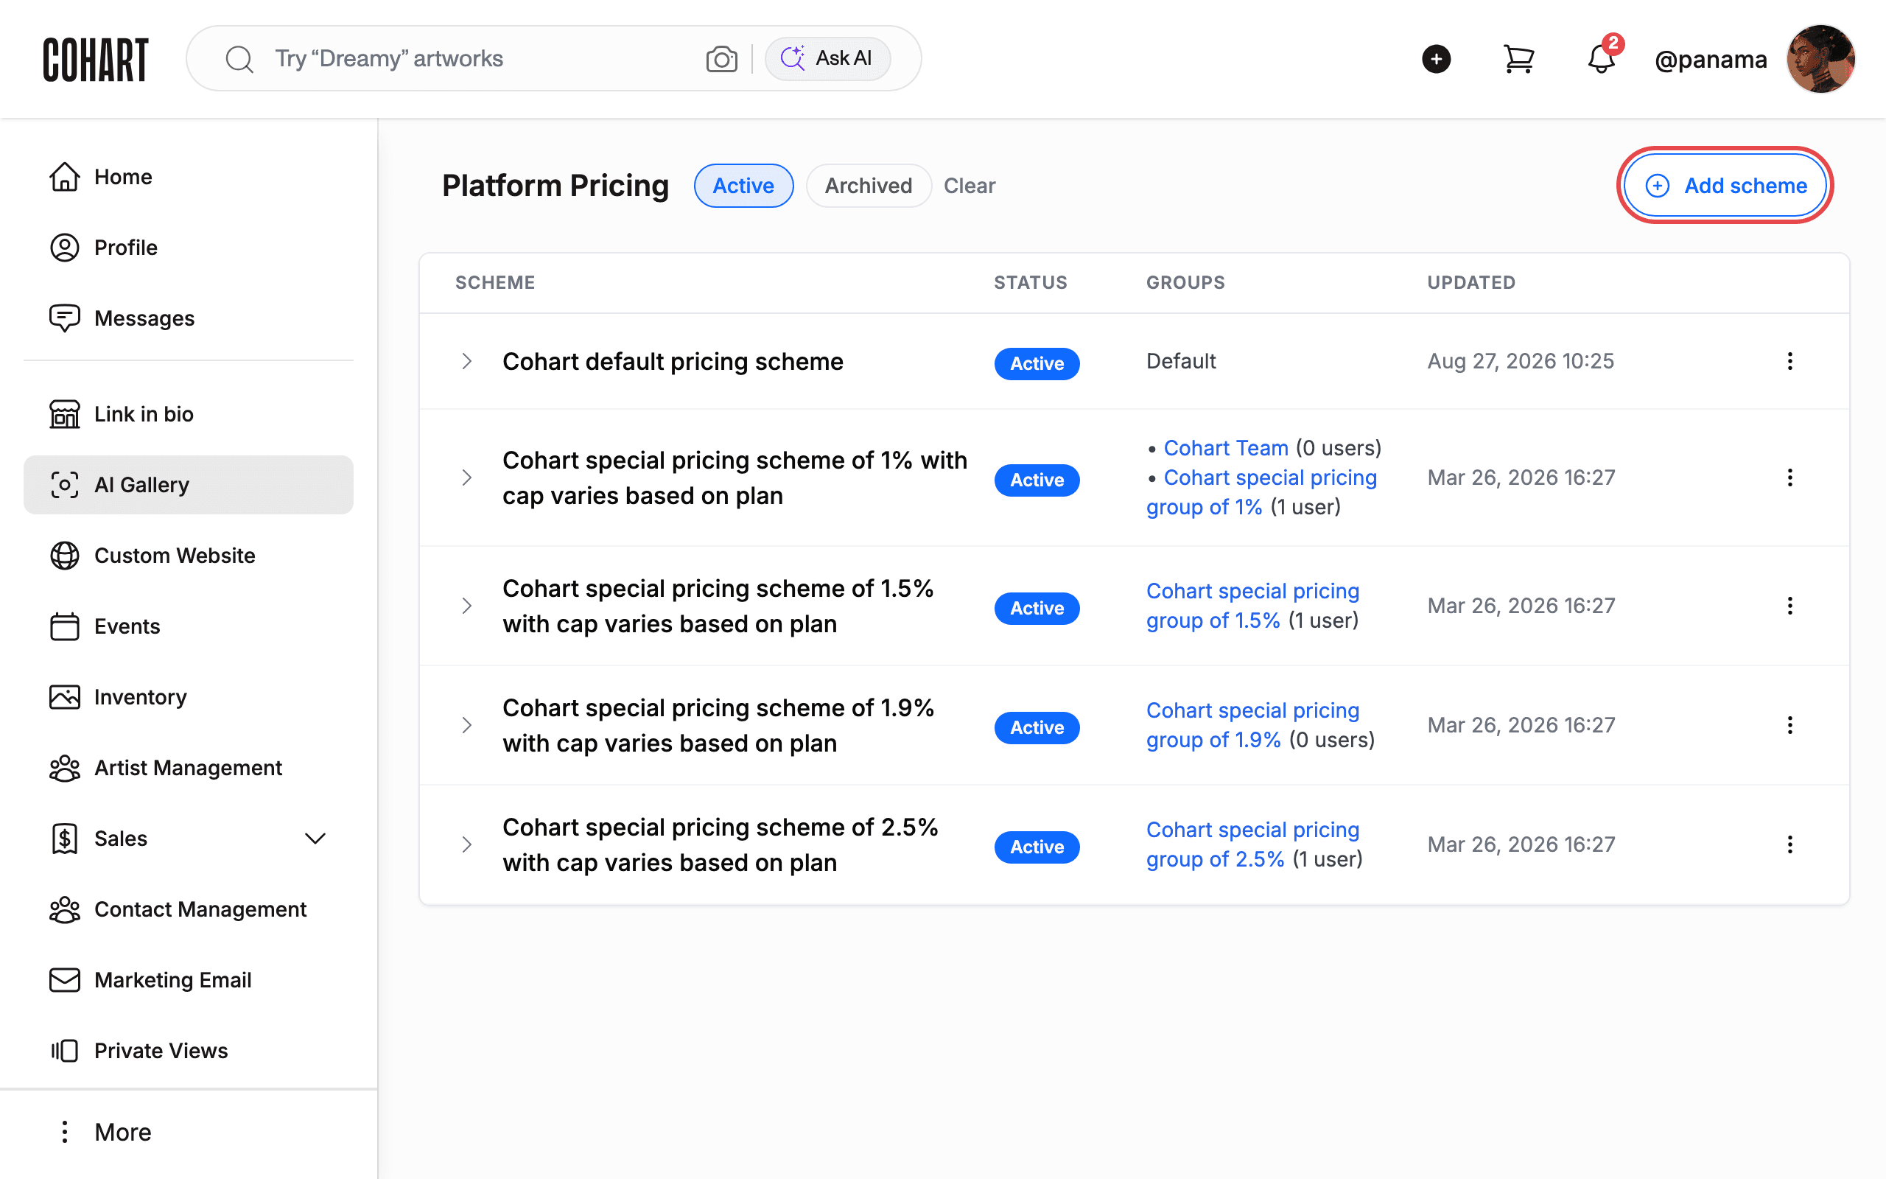Click the Messages chat bubble icon
The width and height of the screenshot is (1886, 1179).
click(x=65, y=318)
